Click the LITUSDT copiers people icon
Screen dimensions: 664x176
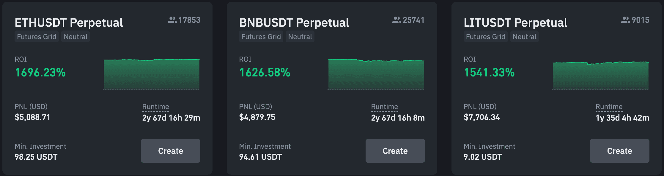tap(625, 20)
